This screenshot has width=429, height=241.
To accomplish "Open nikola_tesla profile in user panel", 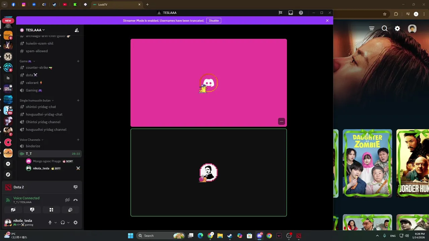I will click(x=23, y=223).
